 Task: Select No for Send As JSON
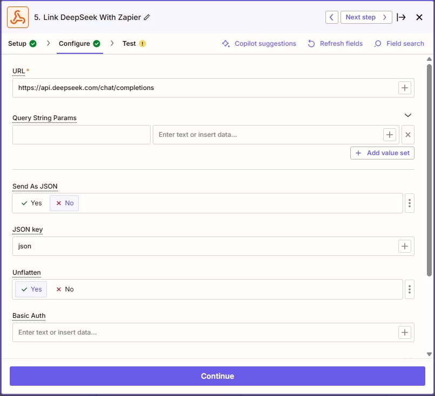point(64,203)
